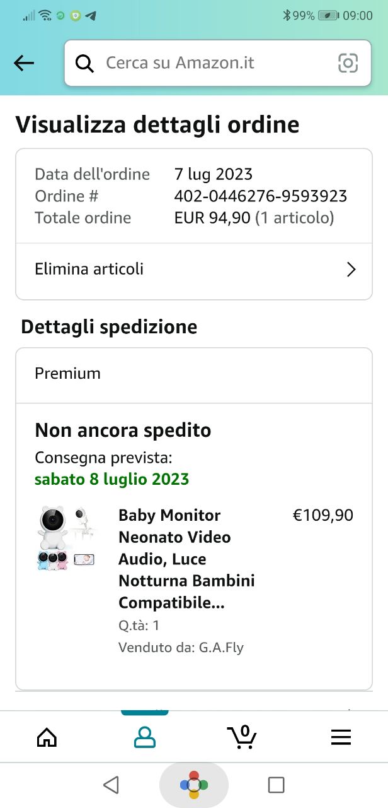Screen dimensions: 388x808
Task: Open Elimina articoli option
Action: [x=89, y=269]
